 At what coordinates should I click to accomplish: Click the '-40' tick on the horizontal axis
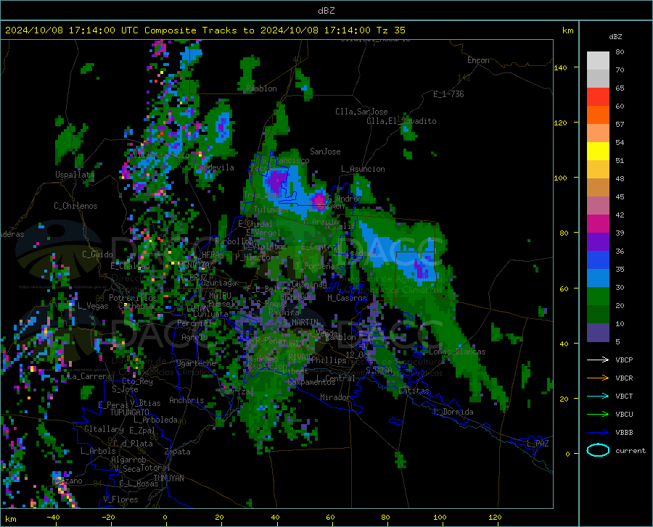click(x=53, y=517)
